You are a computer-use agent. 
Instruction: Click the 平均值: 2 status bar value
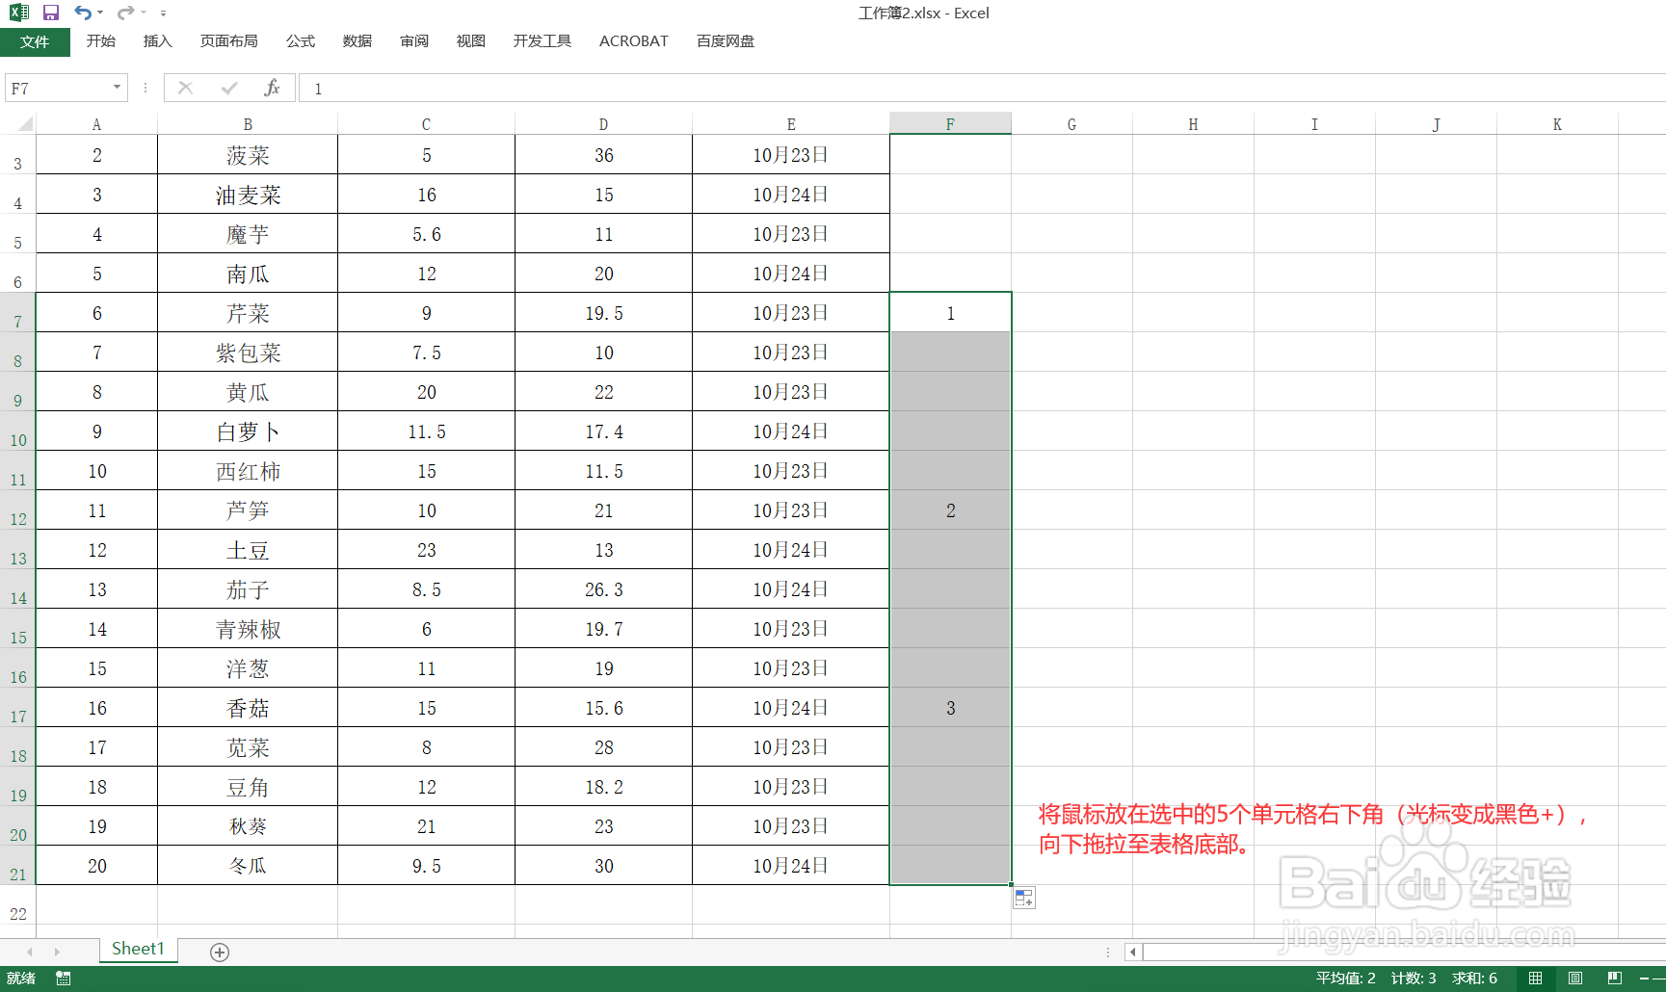(1346, 979)
